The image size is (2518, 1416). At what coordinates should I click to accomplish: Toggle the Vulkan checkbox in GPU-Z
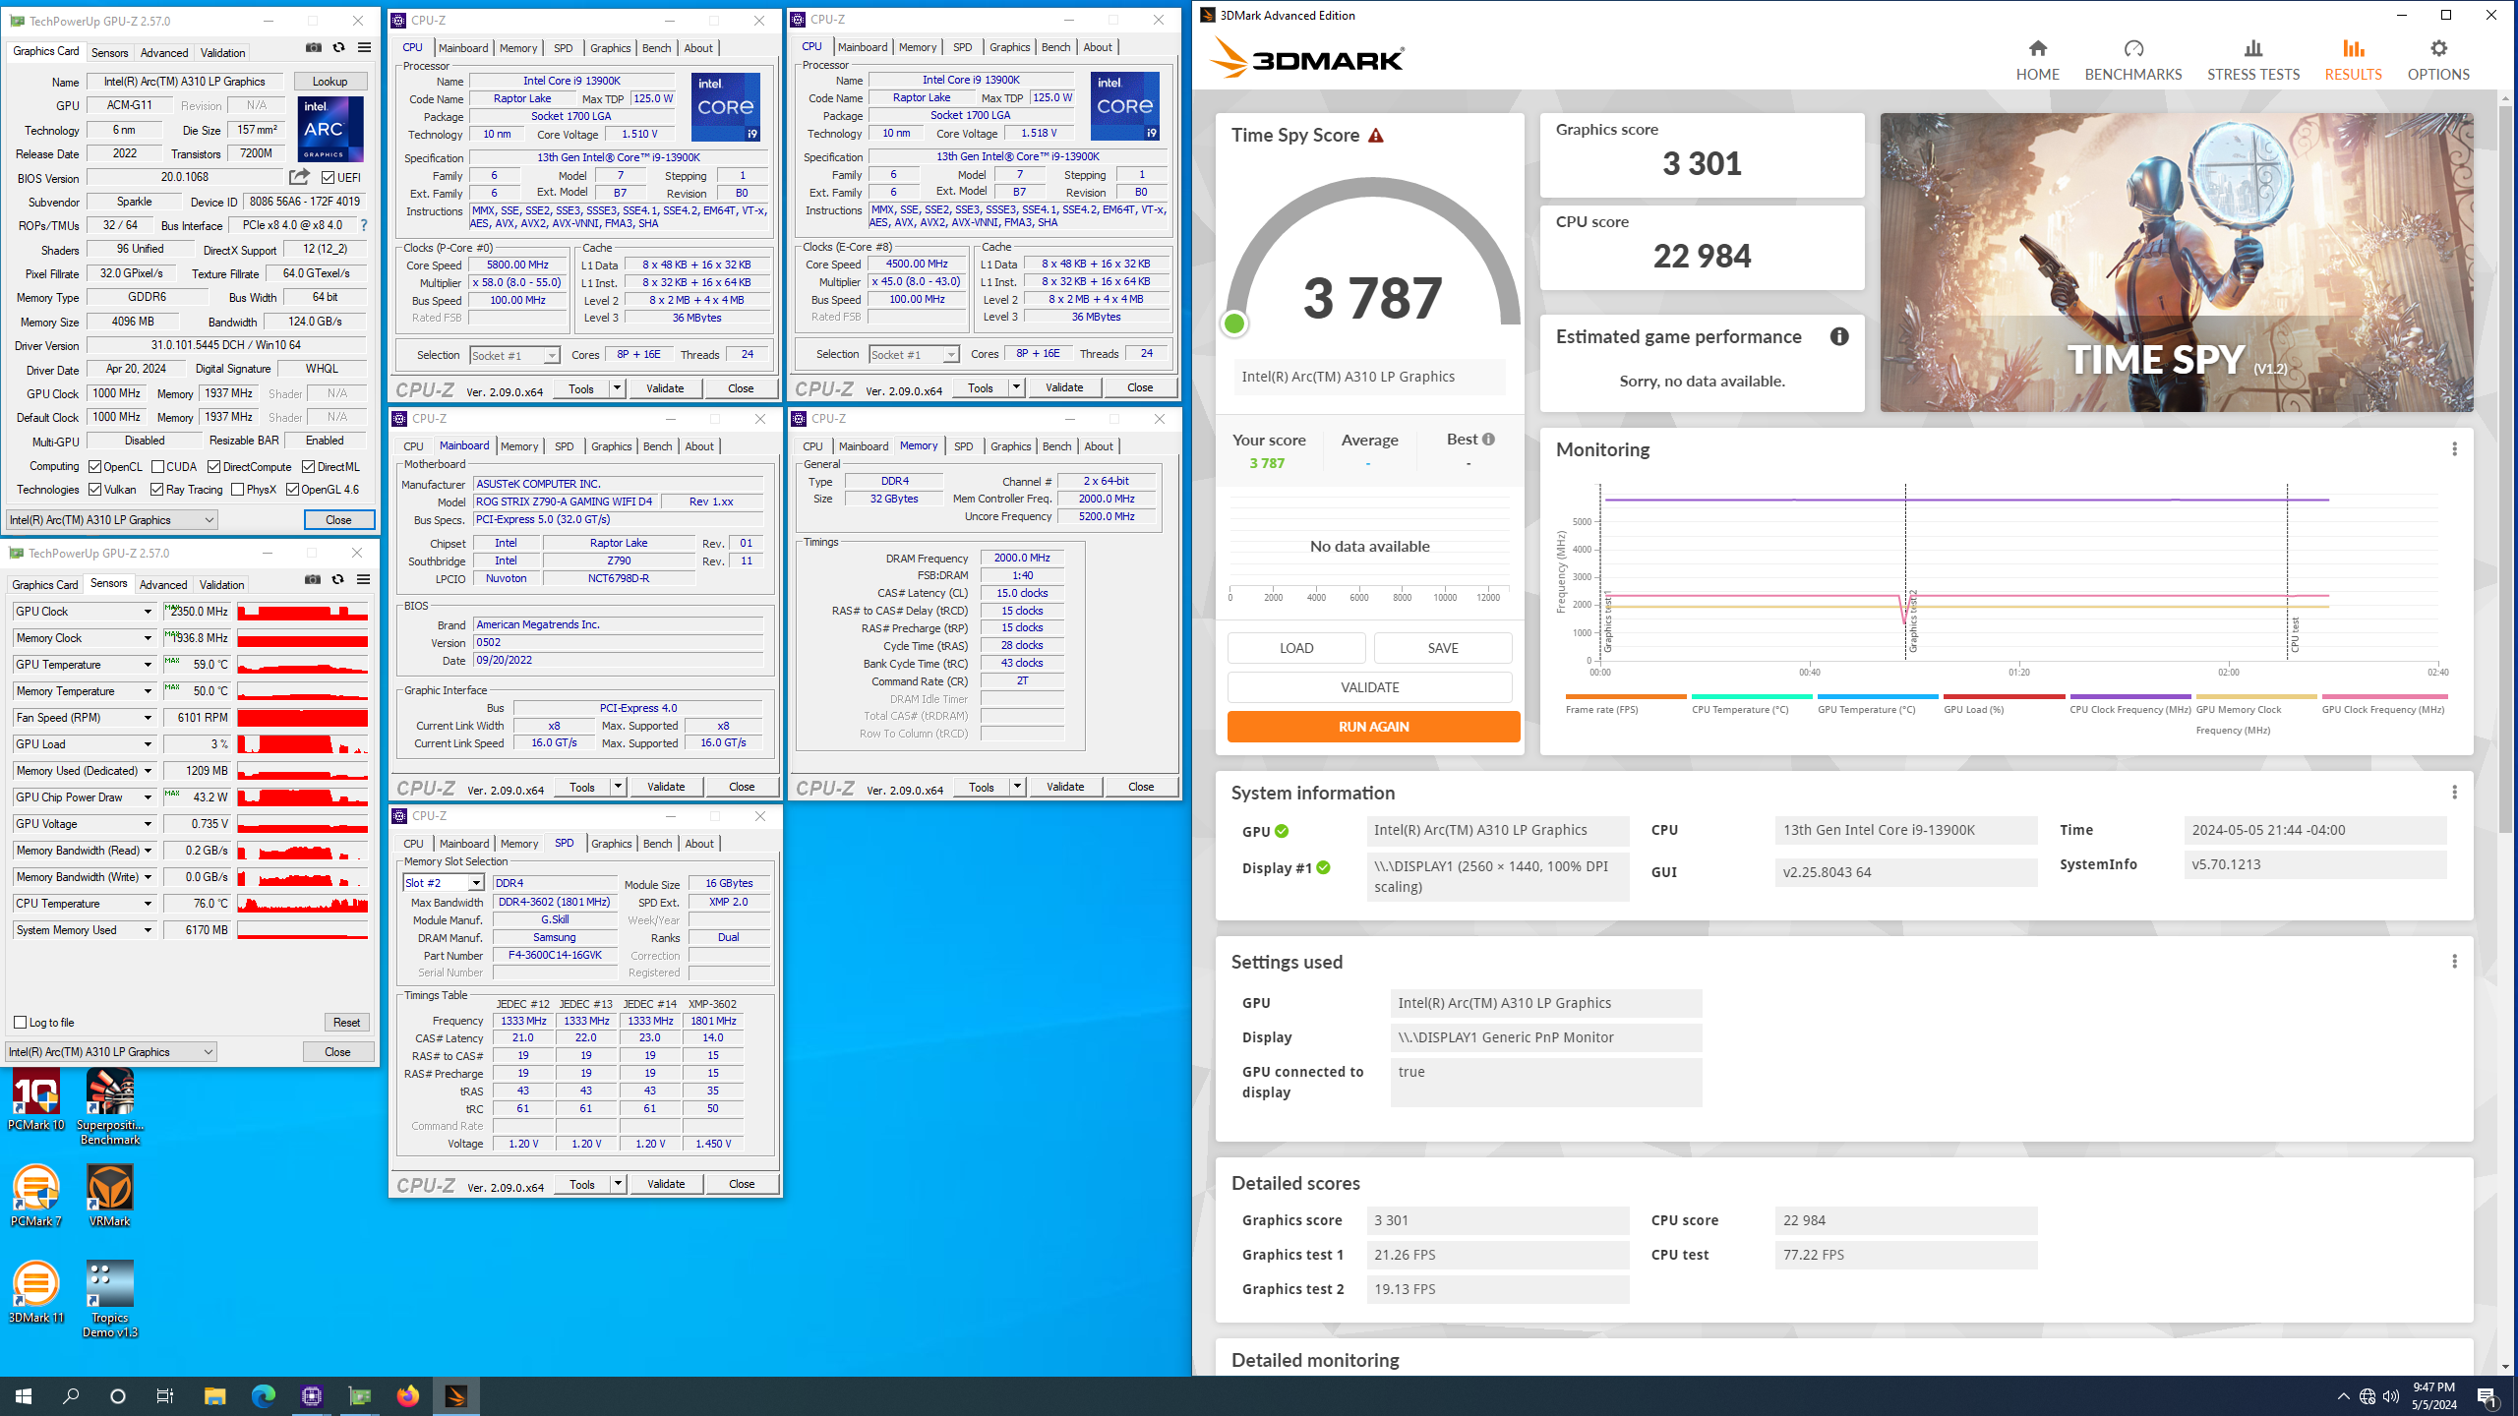[95, 490]
